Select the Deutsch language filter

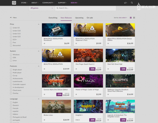[x=11, y=106]
